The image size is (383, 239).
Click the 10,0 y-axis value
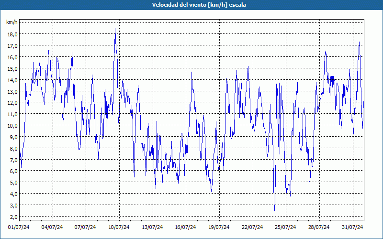(x=12, y=126)
